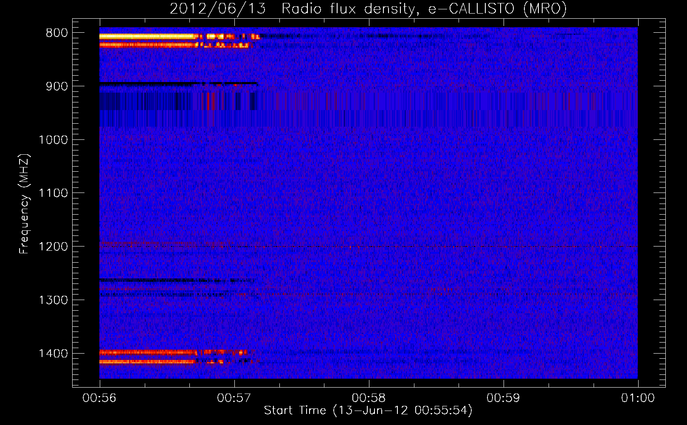Click the 1300 frequency tick label
This screenshot has width=687, height=425.
(x=53, y=300)
